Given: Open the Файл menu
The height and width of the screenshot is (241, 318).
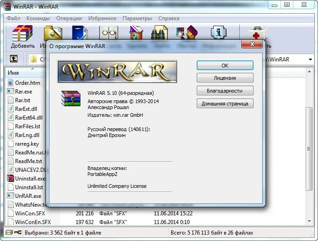Looking at the screenshot, I should (13, 18).
